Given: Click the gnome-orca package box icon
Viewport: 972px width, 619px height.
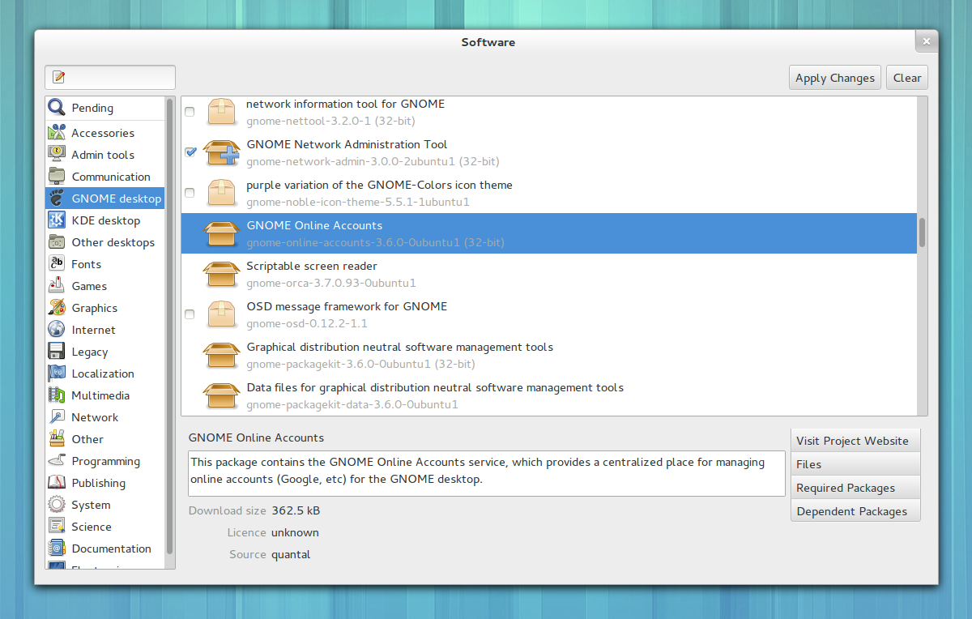Looking at the screenshot, I should (x=222, y=274).
